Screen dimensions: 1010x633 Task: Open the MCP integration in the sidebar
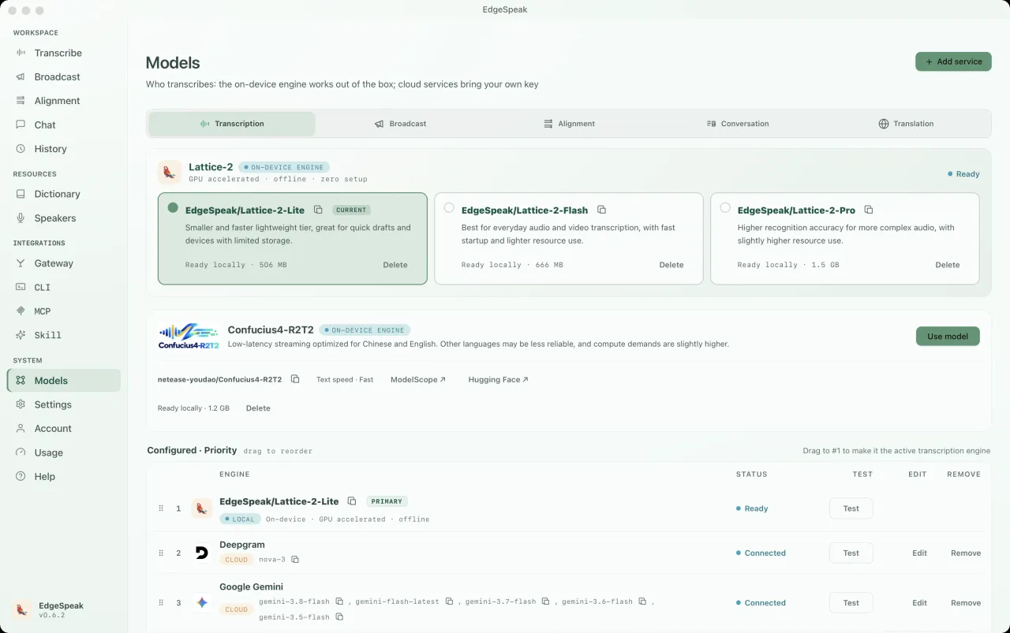coord(64,311)
